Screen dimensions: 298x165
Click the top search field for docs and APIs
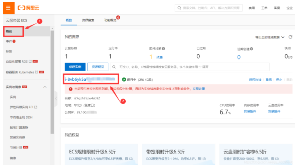pos(208,8)
